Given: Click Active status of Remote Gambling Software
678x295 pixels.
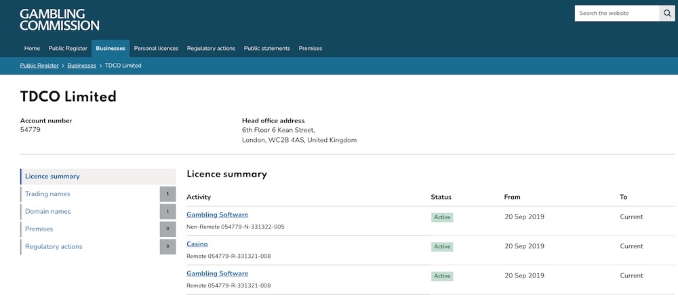Looking at the screenshot, I should tap(442, 276).
